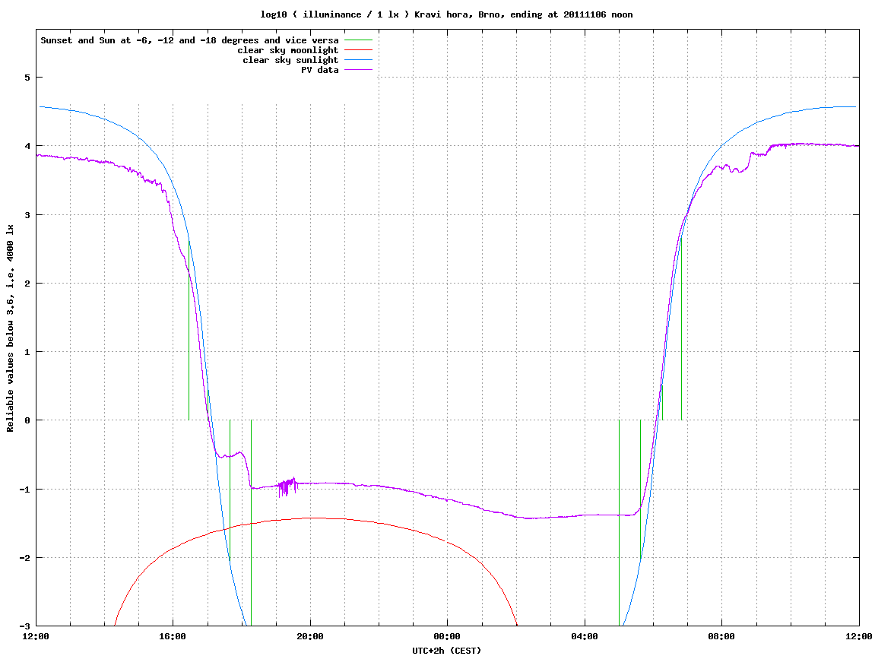
Task: Click the y-axis label '3'
Action: pyautogui.click(x=27, y=215)
